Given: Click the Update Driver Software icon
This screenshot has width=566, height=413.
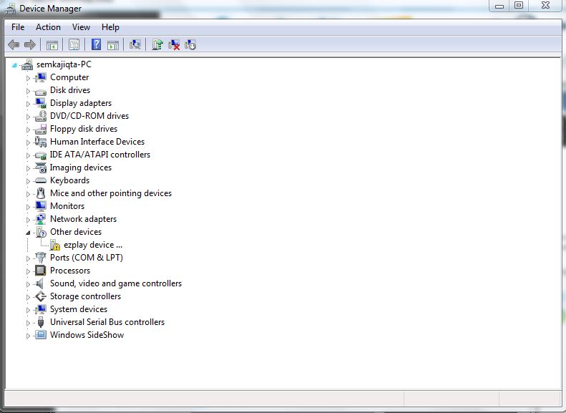Looking at the screenshot, I should (x=157, y=44).
